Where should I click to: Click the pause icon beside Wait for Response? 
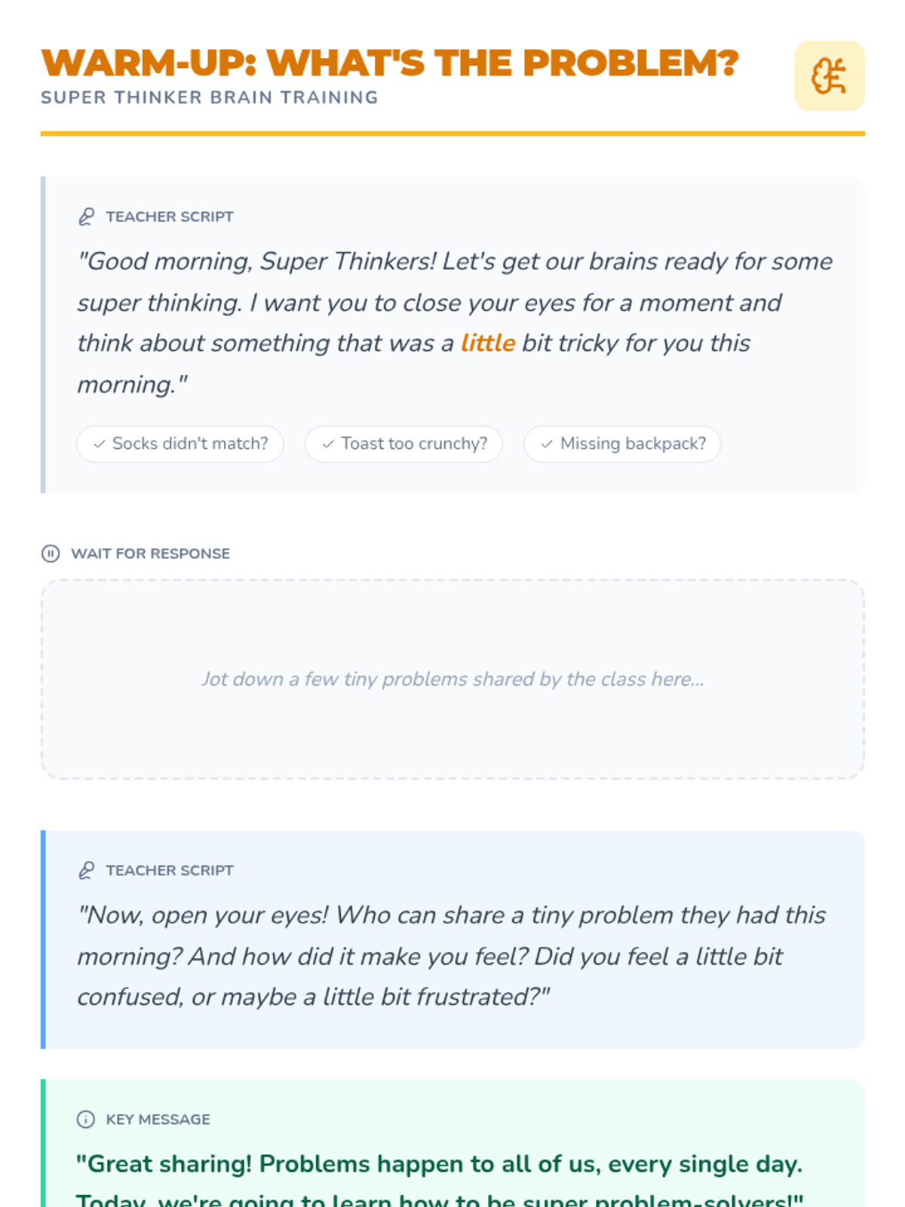point(51,554)
